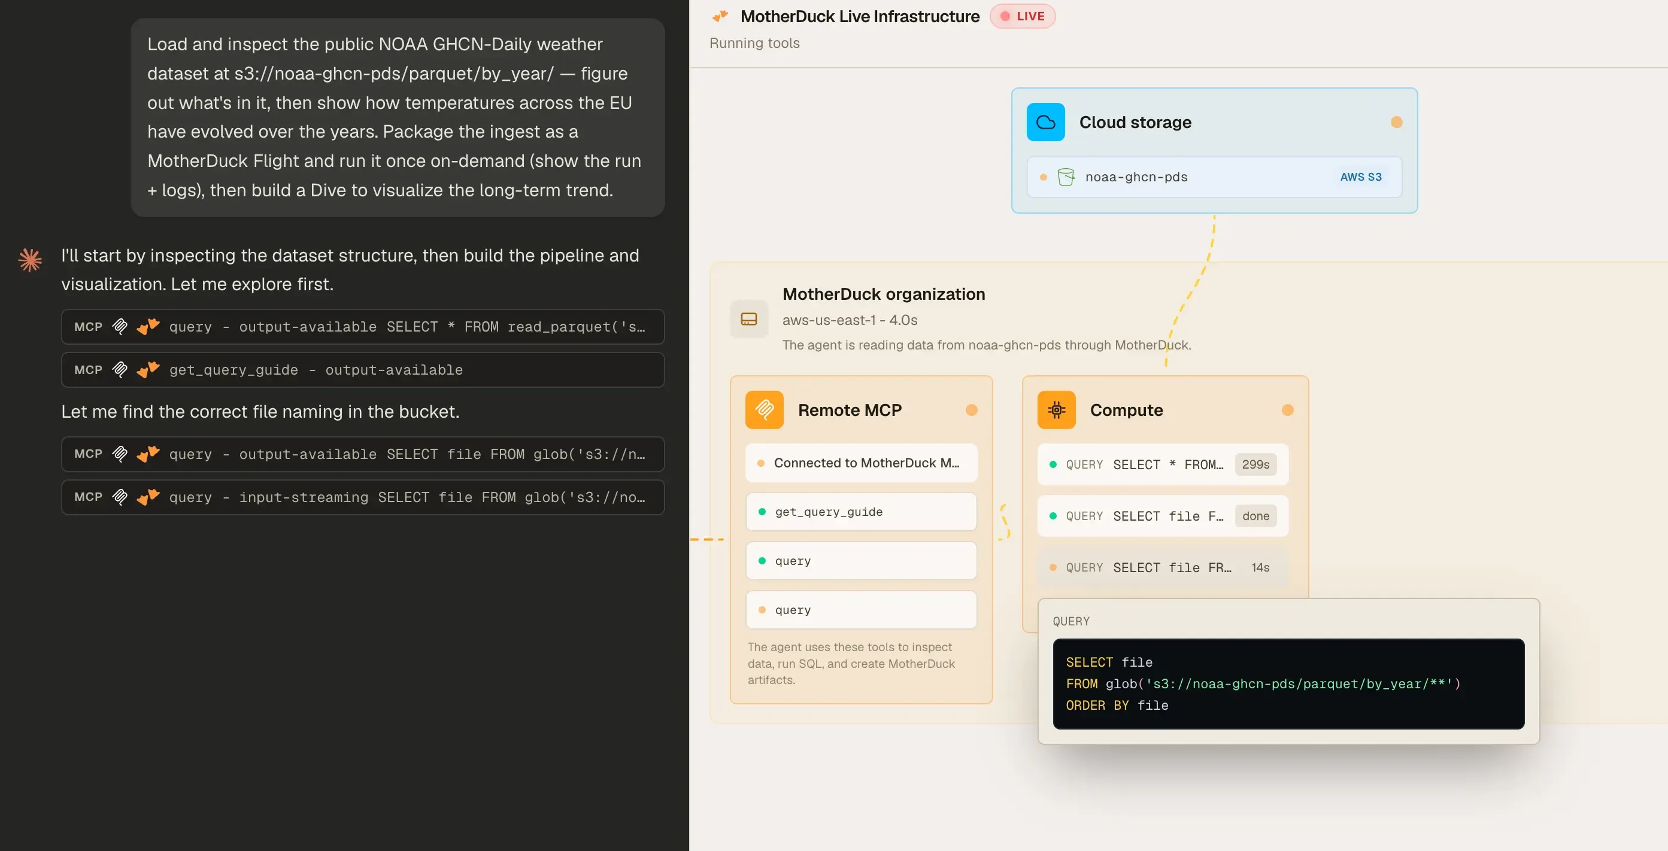
Task: Select get_query_guide in Remote MCP card
Action: pyautogui.click(x=860, y=511)
